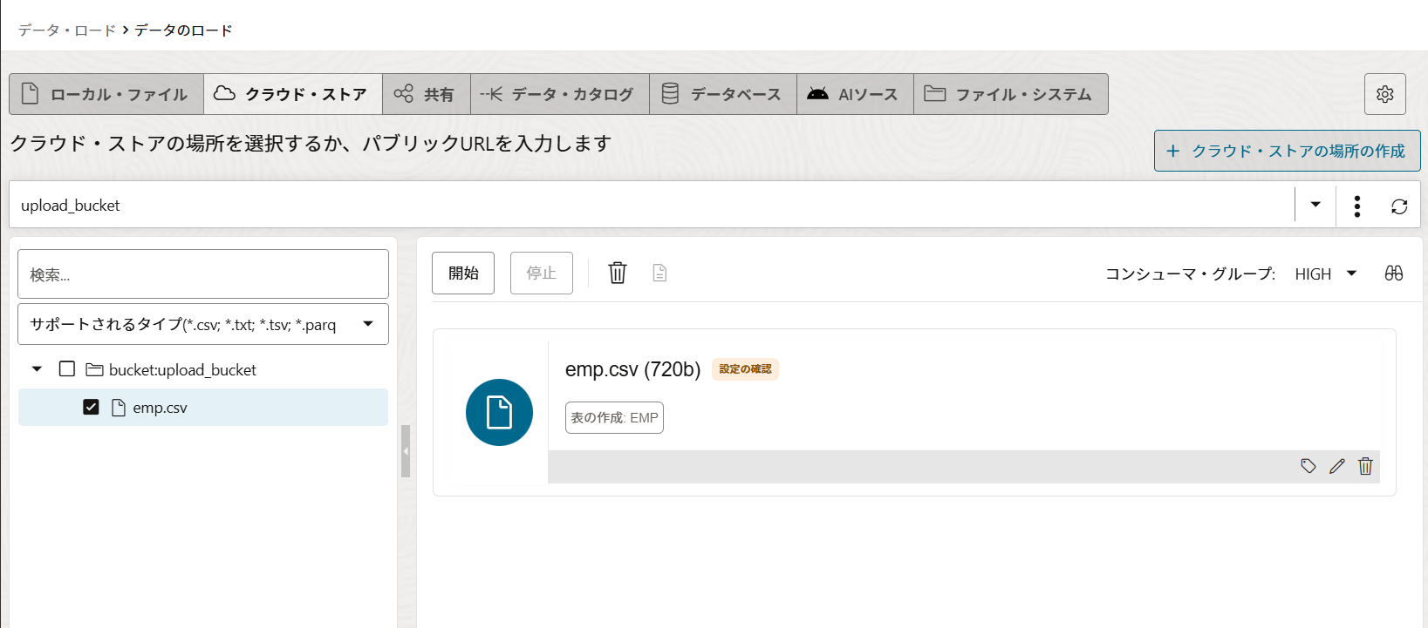
Task: Click the emp.csv (720b) title
Action: 633,369
